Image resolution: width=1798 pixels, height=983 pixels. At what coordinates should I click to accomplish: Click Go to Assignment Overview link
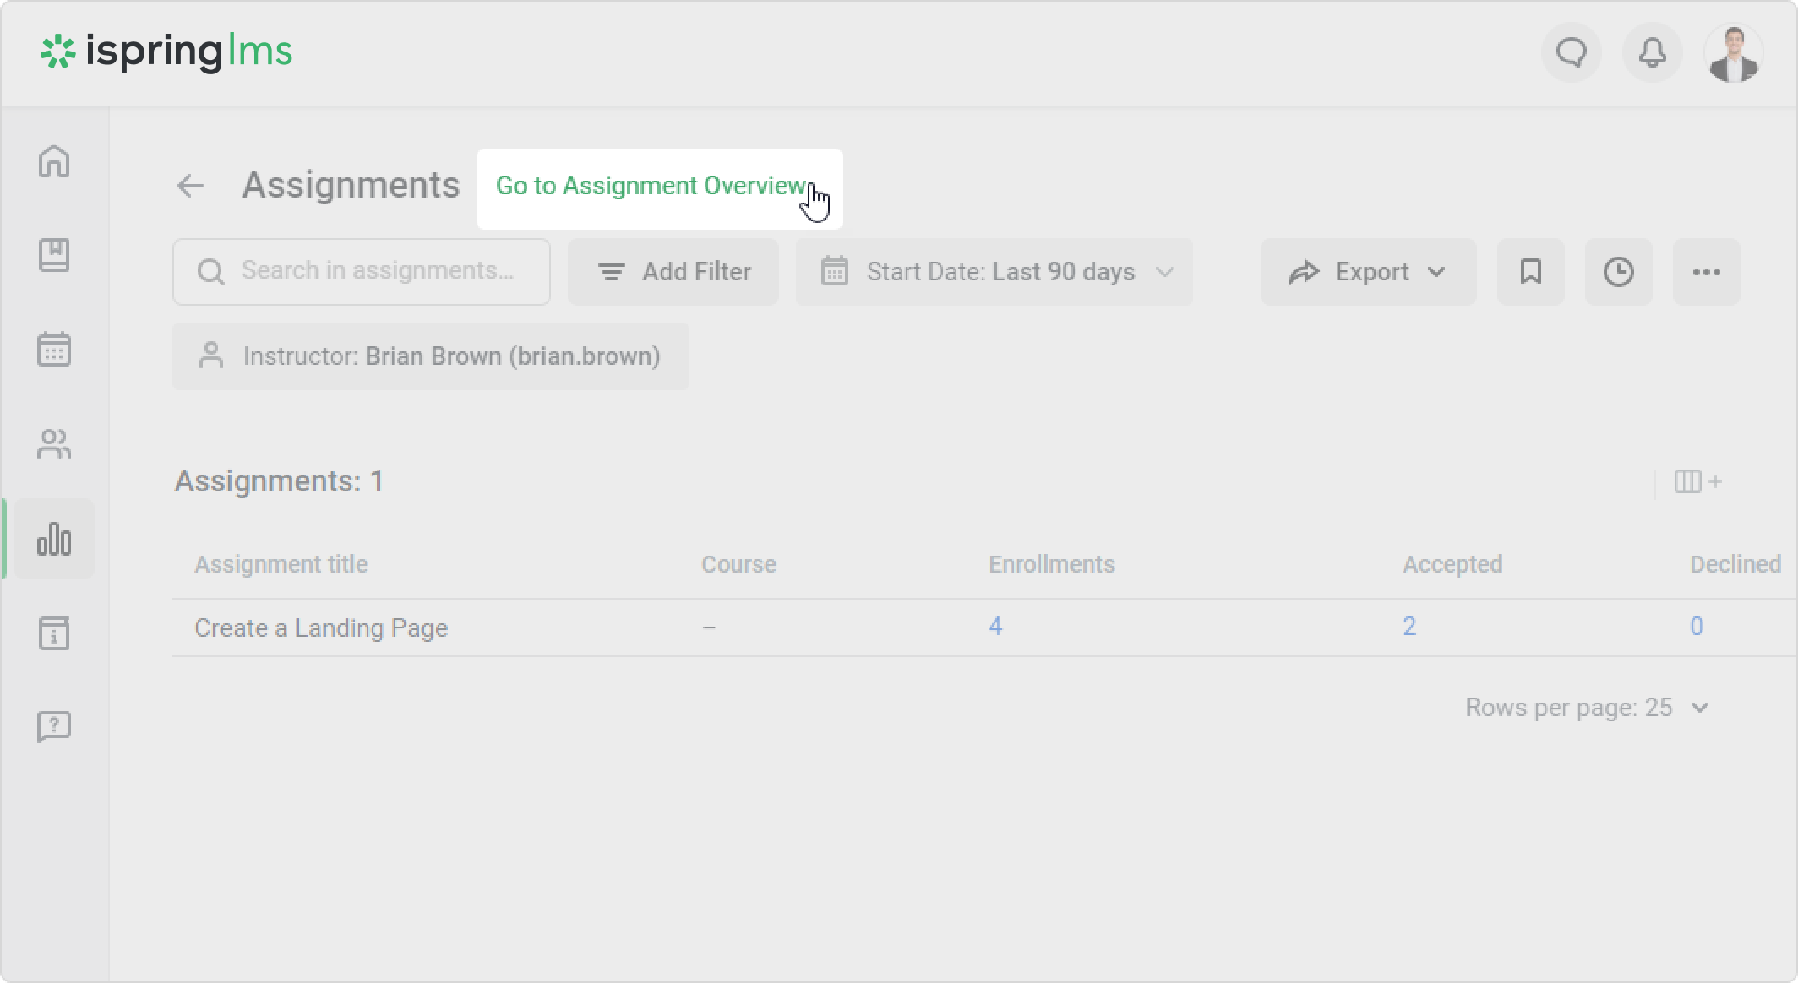pos(651,186)
